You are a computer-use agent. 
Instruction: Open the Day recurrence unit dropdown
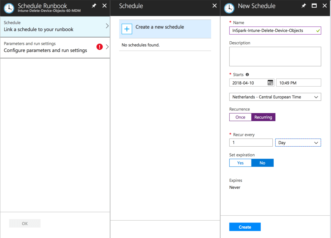click(x=298, y=142)
